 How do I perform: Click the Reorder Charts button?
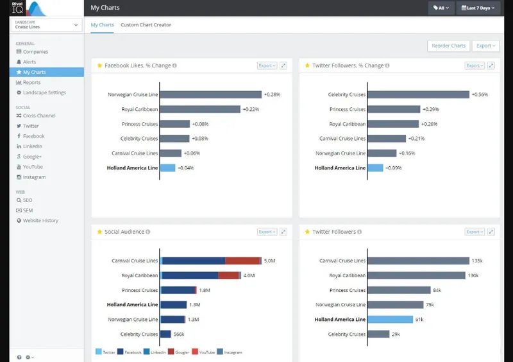tap(448, 46)
